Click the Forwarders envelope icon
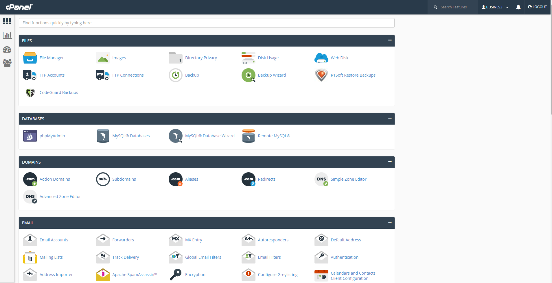The width and height of the screenshot is (552, 283). pos(103,240)
